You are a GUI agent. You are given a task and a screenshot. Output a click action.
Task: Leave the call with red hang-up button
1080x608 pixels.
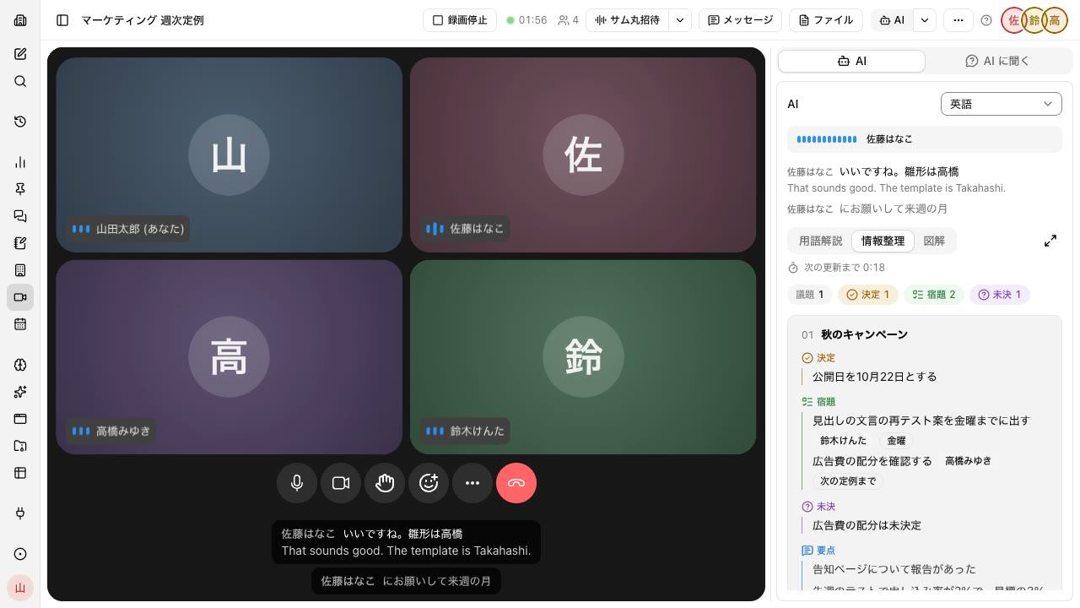click(x=516, y=483)
